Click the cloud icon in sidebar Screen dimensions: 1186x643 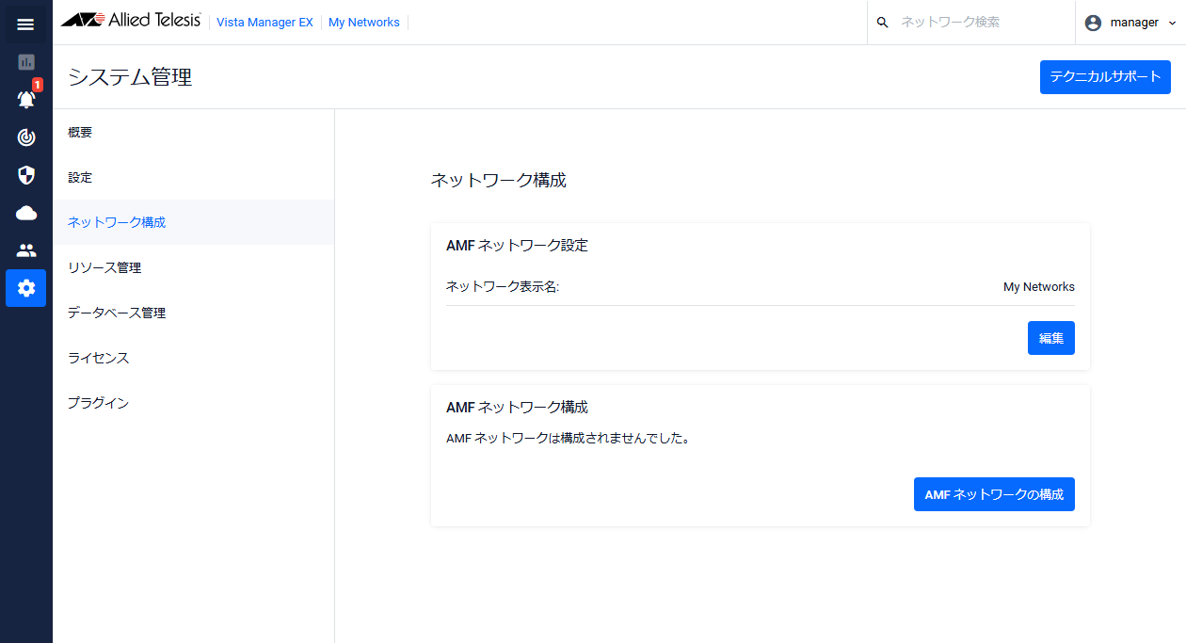pos(26,213)
